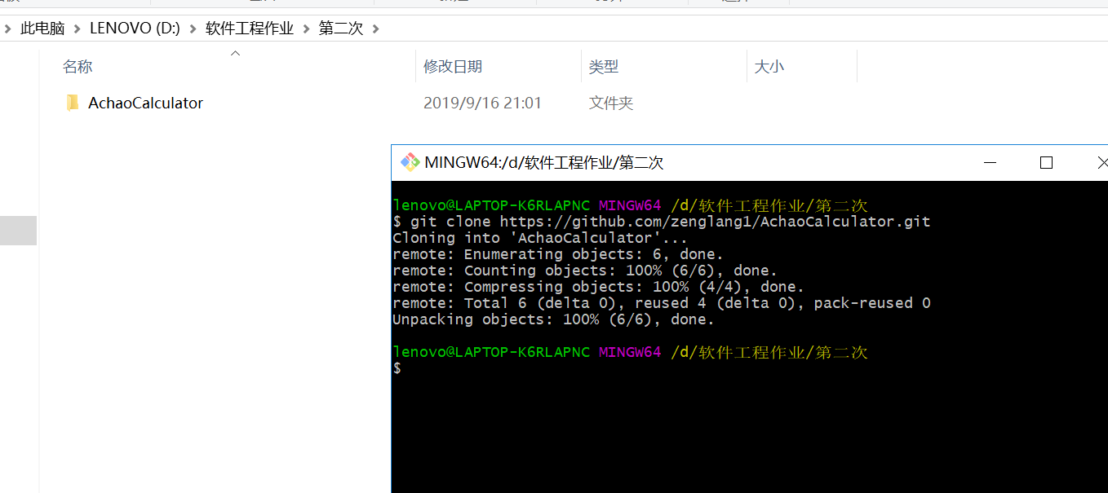Expand the chevron after 软件工程作业
Screen dimensions: 1108x493
pyautogui.click(x=306, y=29)
